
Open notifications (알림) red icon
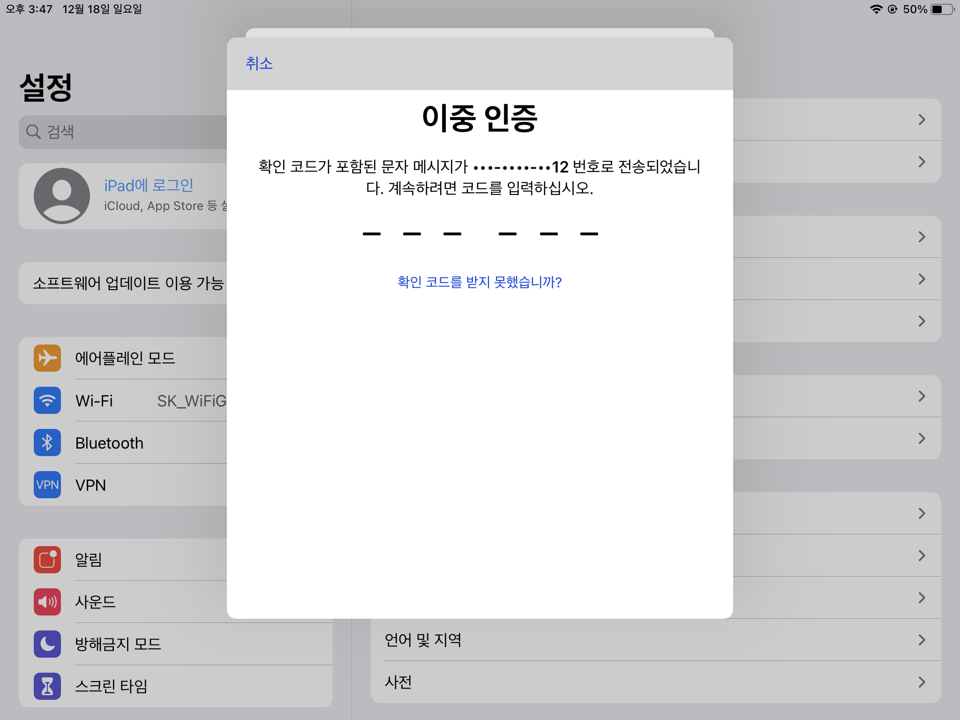(47, 560)
